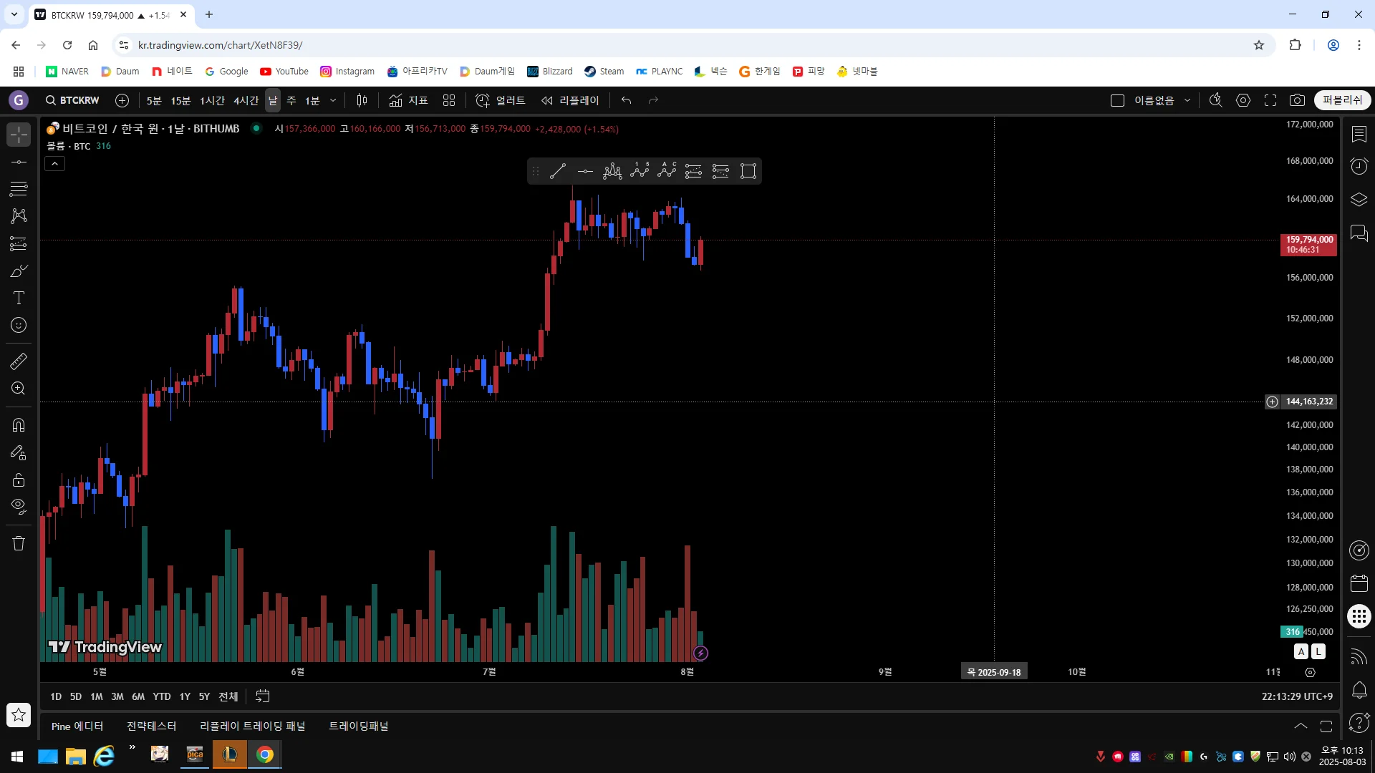Click the publish button
The height and width of the screenshot is (773, 1375).
[1342, 100]
